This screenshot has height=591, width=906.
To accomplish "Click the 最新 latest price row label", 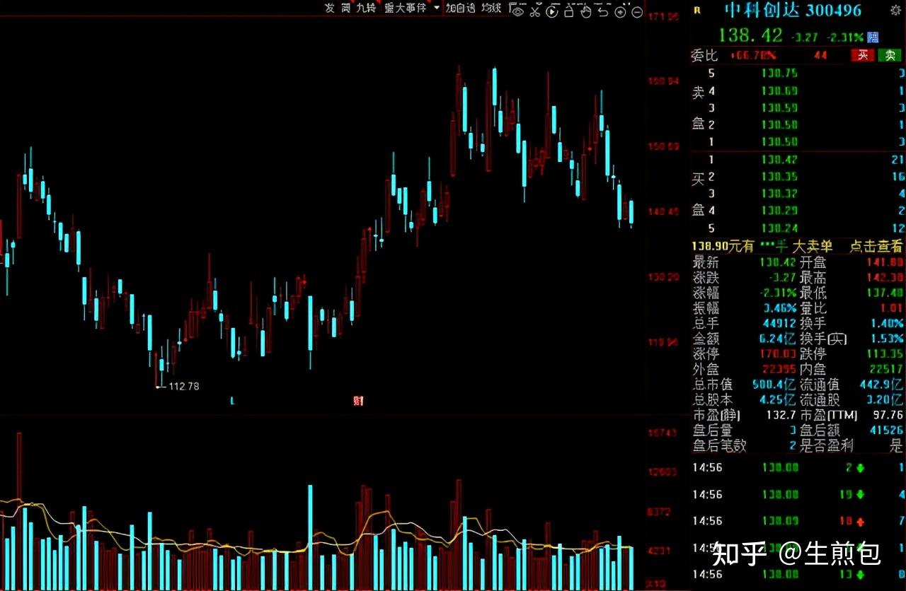I will tap(705, 262).
